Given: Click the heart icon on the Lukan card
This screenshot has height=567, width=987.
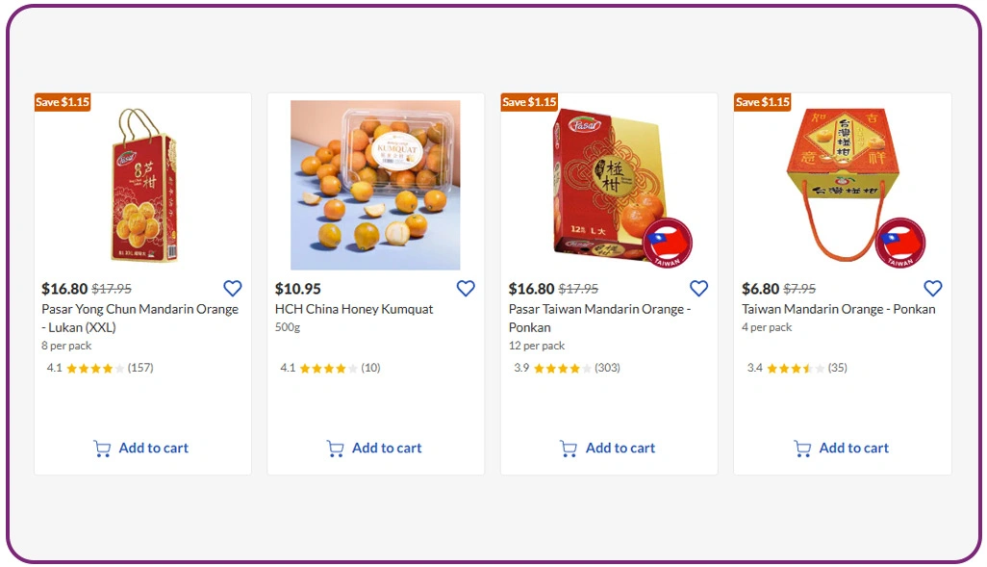Looking at the screenshot, I should (x=232, y=288).
